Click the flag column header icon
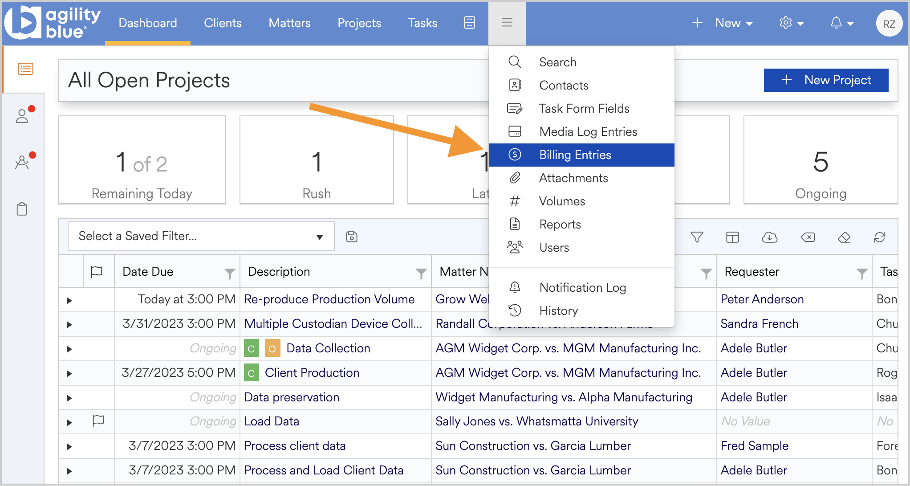The image size is (910, 486). coord(97,271)
